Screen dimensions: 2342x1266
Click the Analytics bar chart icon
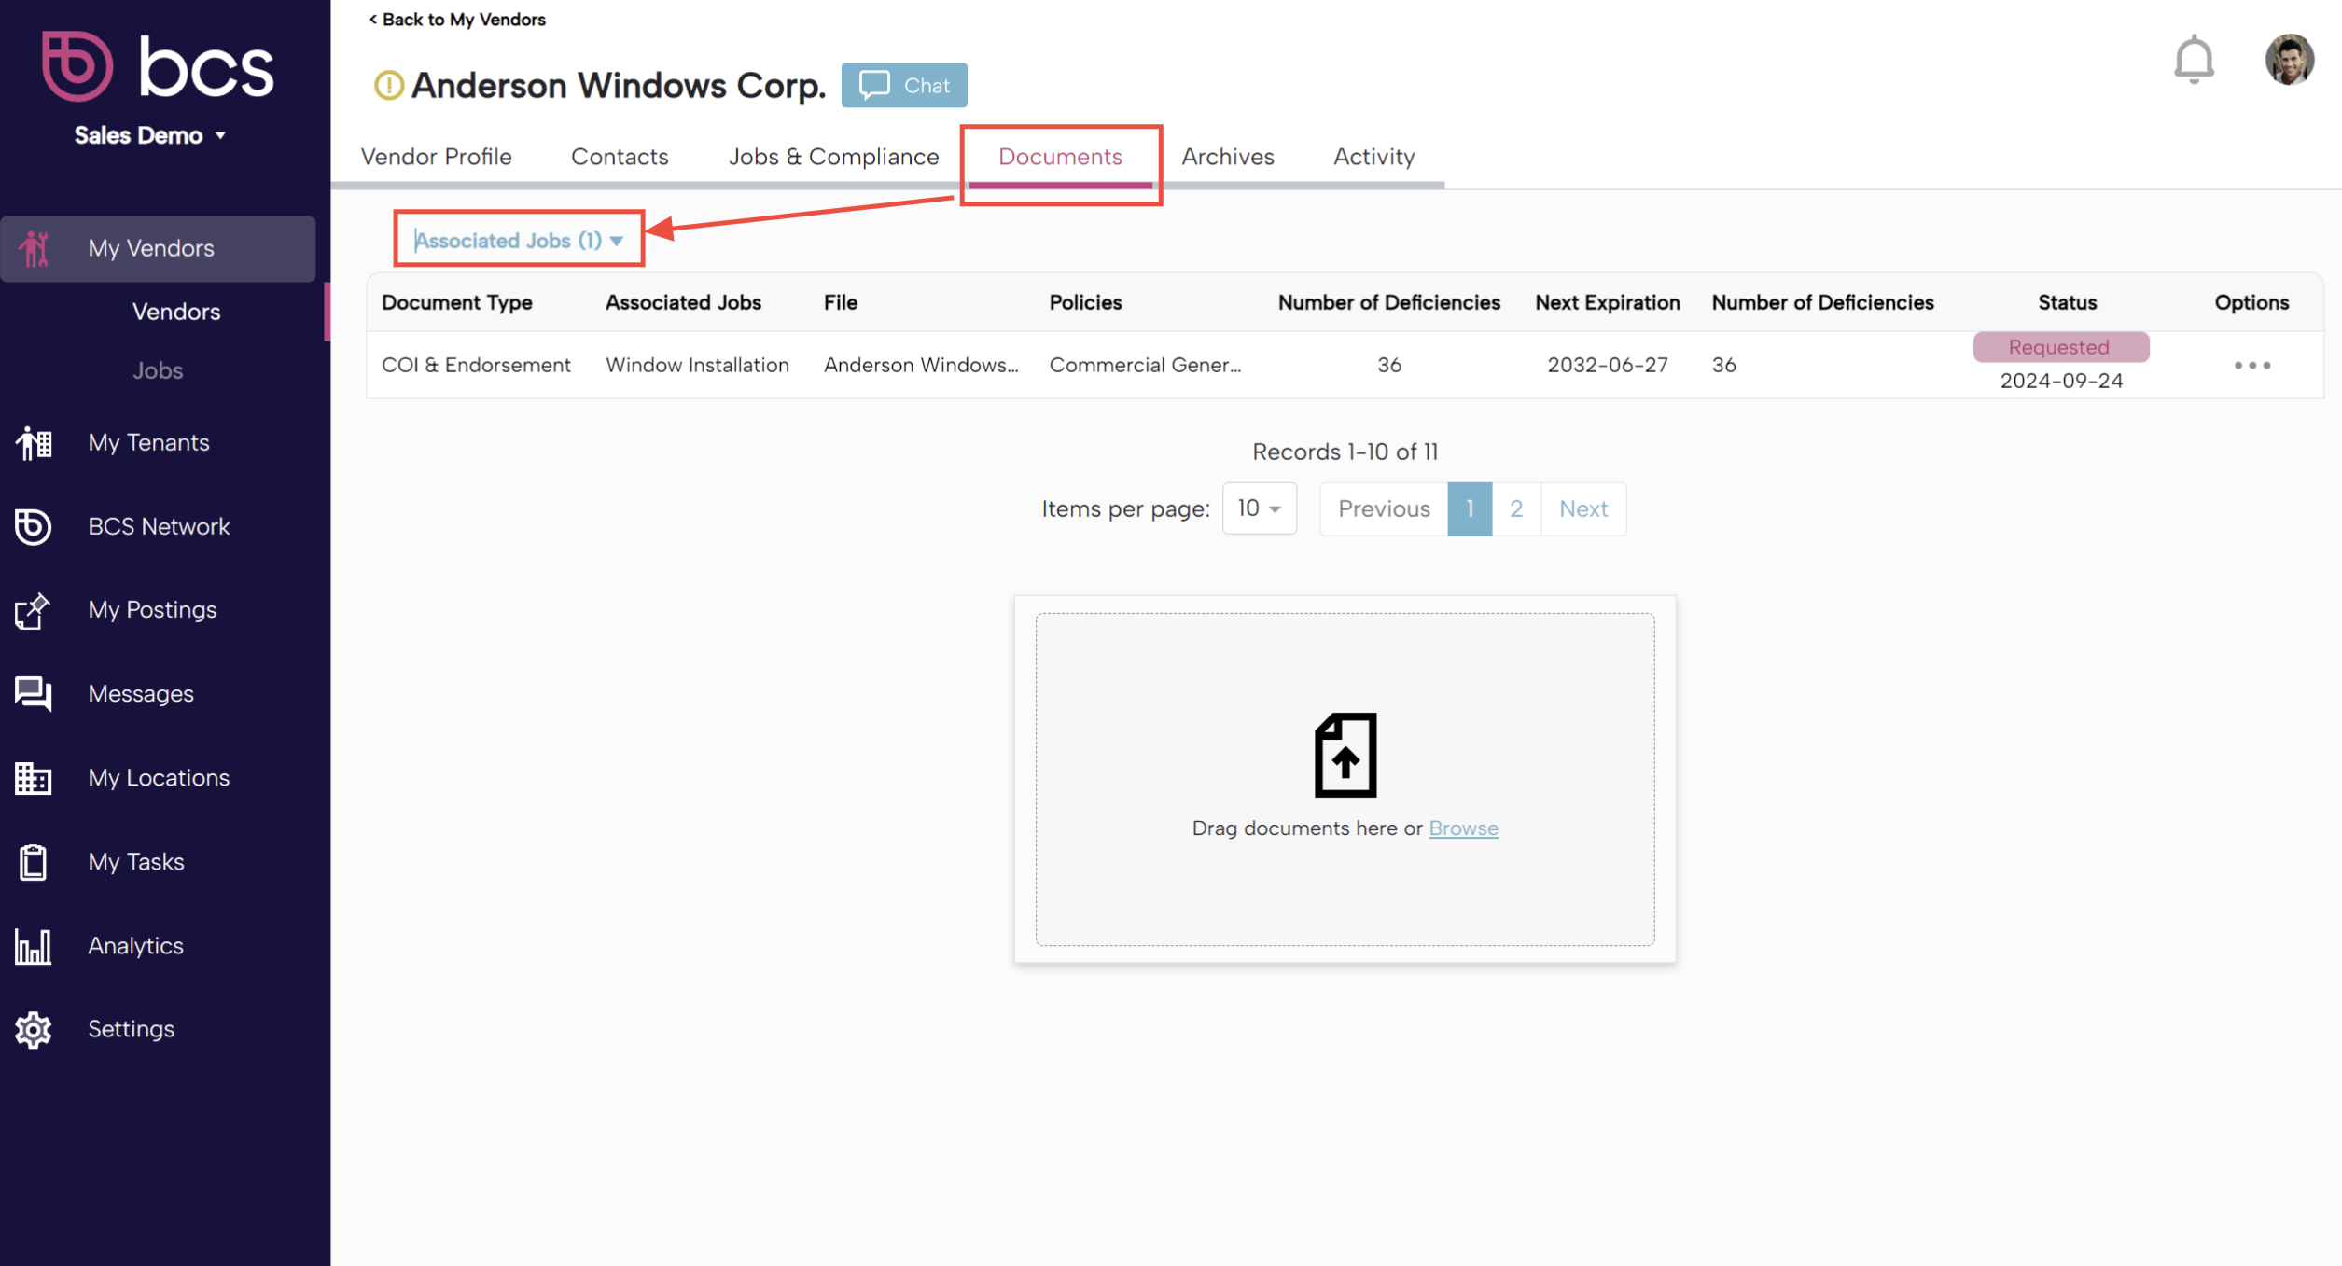(34, 946)
